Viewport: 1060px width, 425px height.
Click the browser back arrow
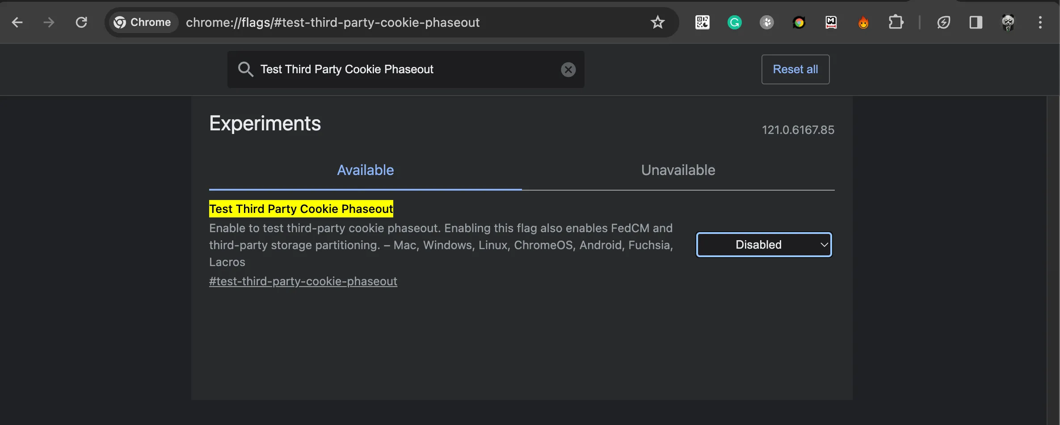pyautogui.click(x=17, y=22)
